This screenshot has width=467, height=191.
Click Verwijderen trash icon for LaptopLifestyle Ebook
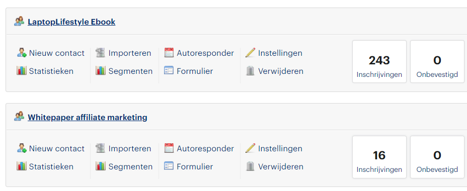[250, 71]
